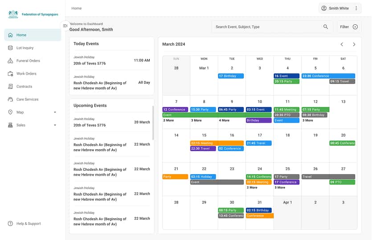Click the Funeral Orders building icon
372x240 pixels.
pyautogui.click(x=10, y=61)
